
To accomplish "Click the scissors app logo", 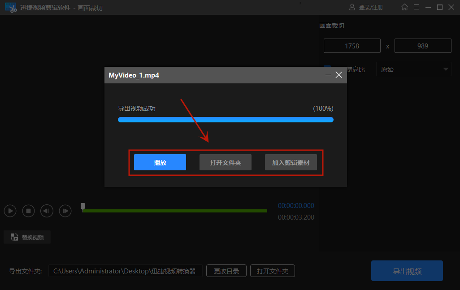I will pos(11,7).
